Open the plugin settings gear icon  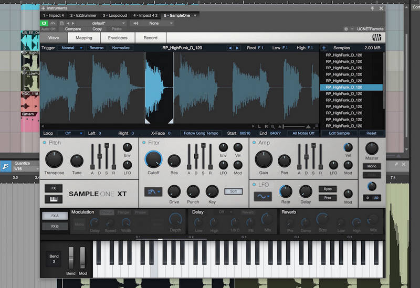tap(345, 29)
